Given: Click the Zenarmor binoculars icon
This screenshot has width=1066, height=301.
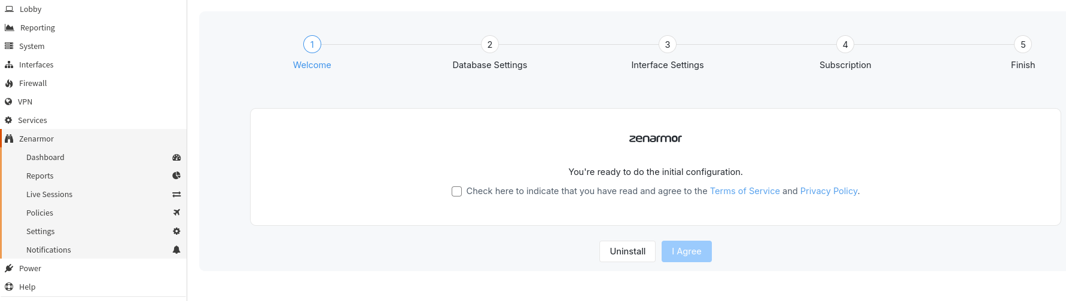Looking at the screenshot, I should (x=9, y=139).
